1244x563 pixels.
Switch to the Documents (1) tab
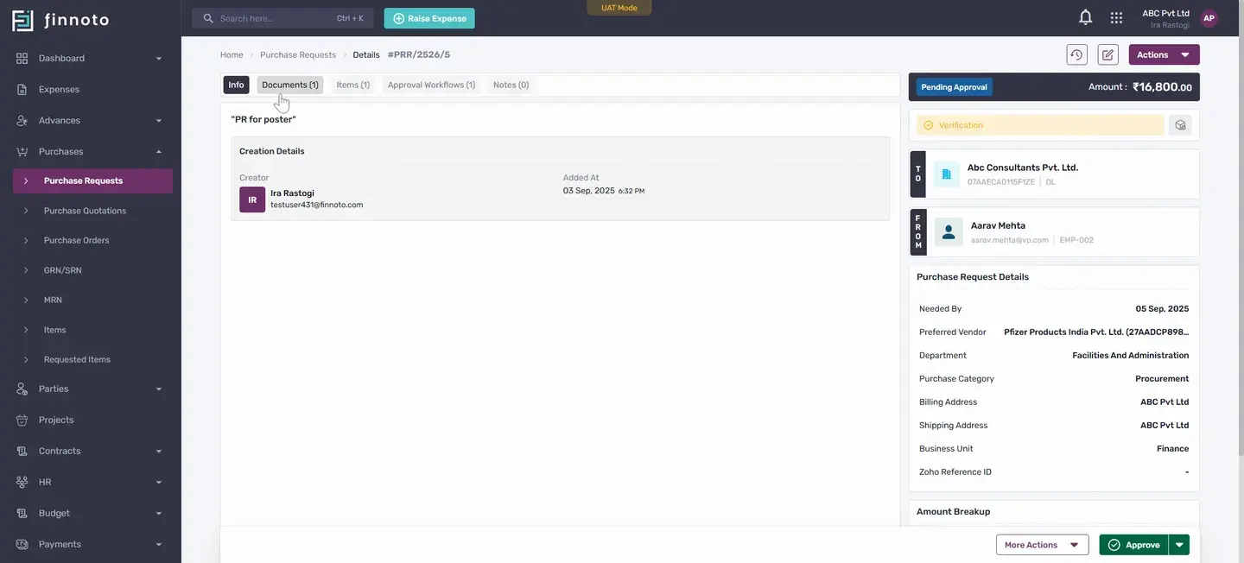coord(290,85)
